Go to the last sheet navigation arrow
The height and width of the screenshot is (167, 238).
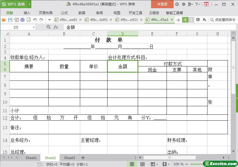point(18,158)
